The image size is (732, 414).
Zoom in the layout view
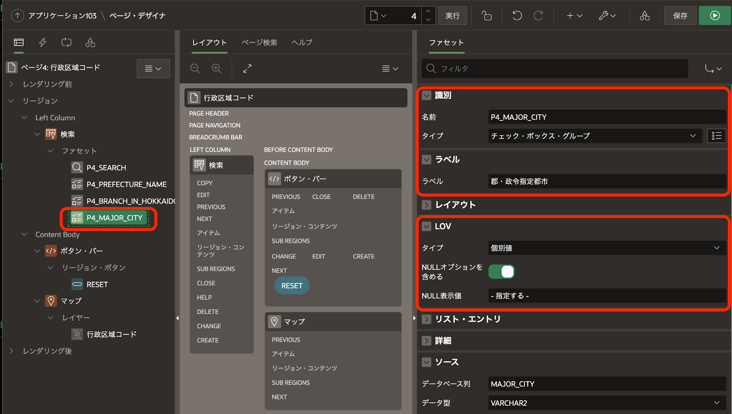[x=217, y=68]
